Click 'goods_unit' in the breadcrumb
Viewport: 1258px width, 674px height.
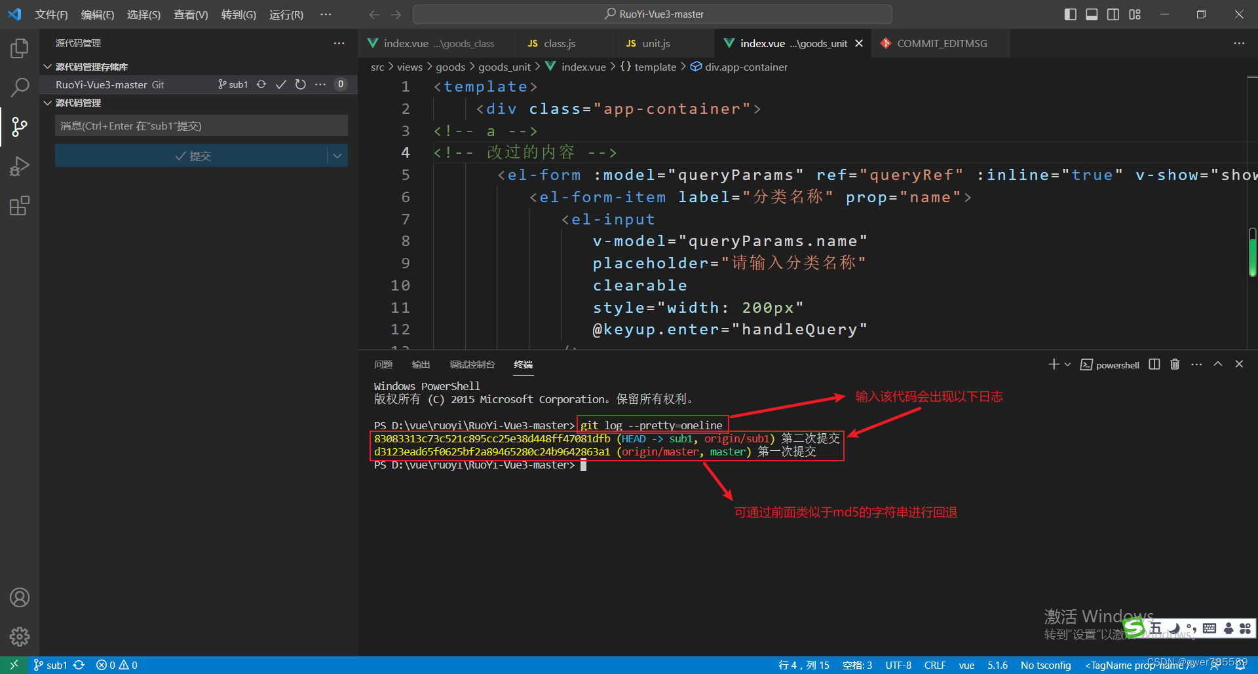505,67
